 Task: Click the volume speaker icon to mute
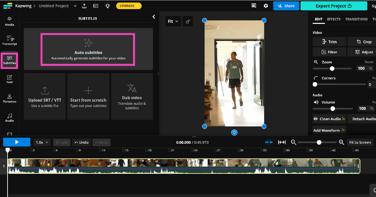click(316, 102)
